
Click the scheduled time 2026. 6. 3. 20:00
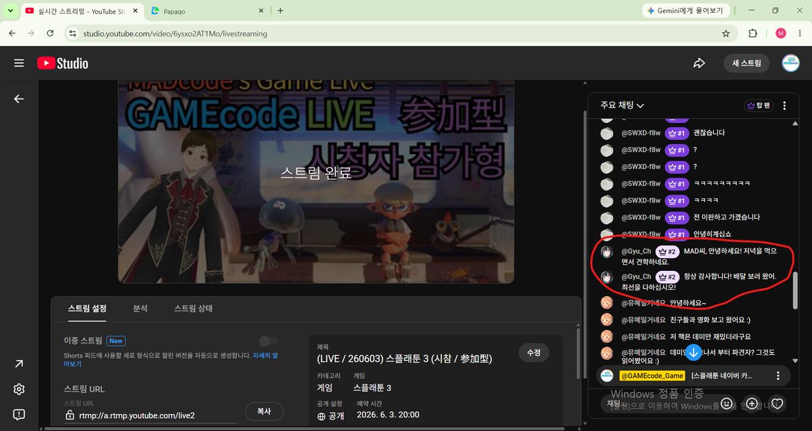point(388,415)
